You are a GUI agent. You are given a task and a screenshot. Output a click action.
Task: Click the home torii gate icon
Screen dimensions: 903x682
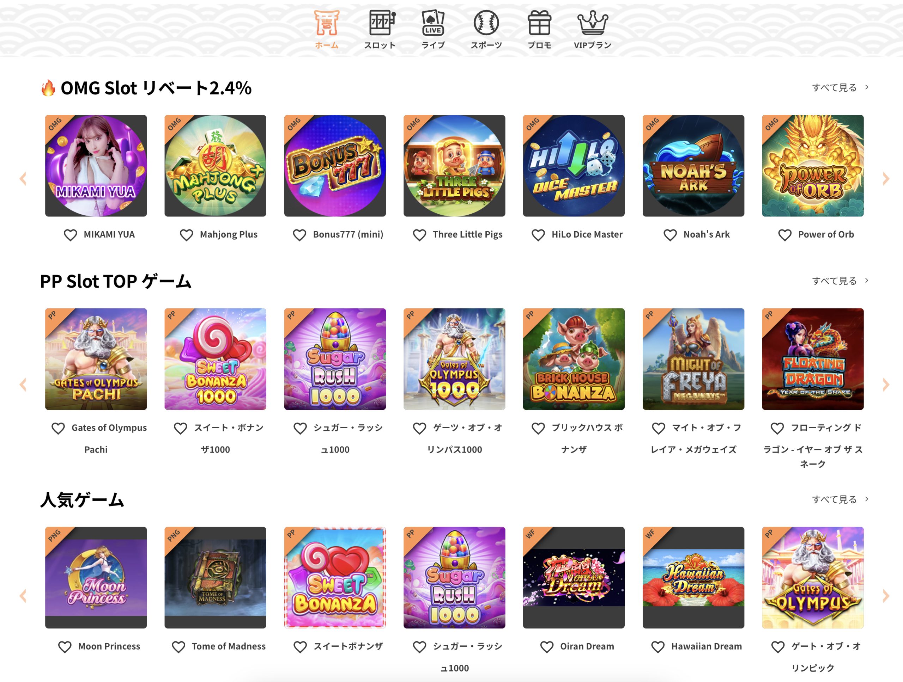pyautogui.click(x=327, y=23)
